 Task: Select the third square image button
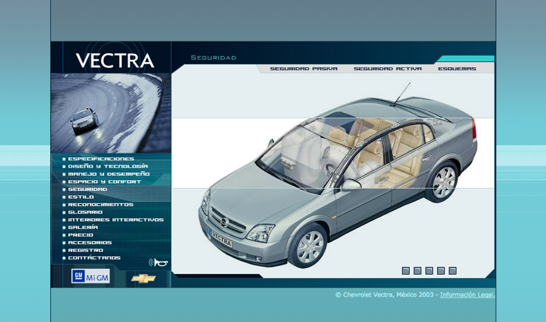click(429, 271)
